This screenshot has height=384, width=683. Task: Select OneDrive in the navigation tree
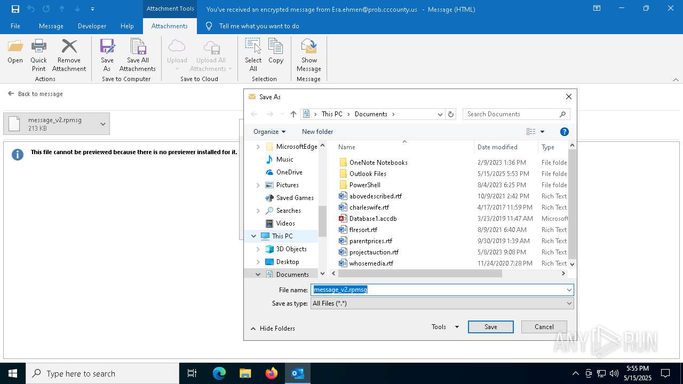point(289,172)
